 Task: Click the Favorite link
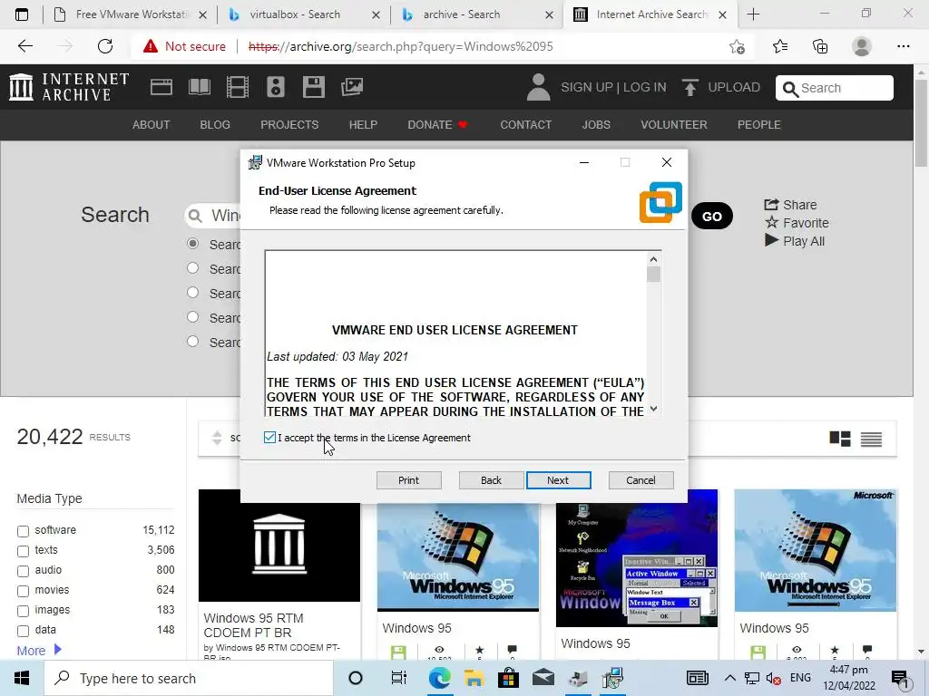[797, 223]
